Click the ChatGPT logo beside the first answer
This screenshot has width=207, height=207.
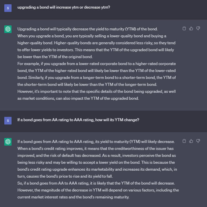[8, 29]
